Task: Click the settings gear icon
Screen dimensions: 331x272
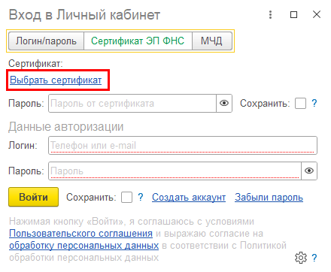Action: pos(301,258)
